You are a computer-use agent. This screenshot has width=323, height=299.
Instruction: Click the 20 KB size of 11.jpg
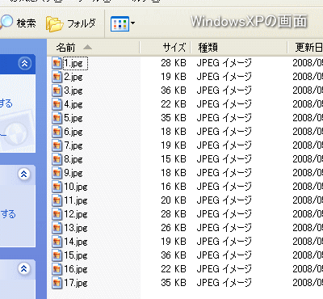174,200
